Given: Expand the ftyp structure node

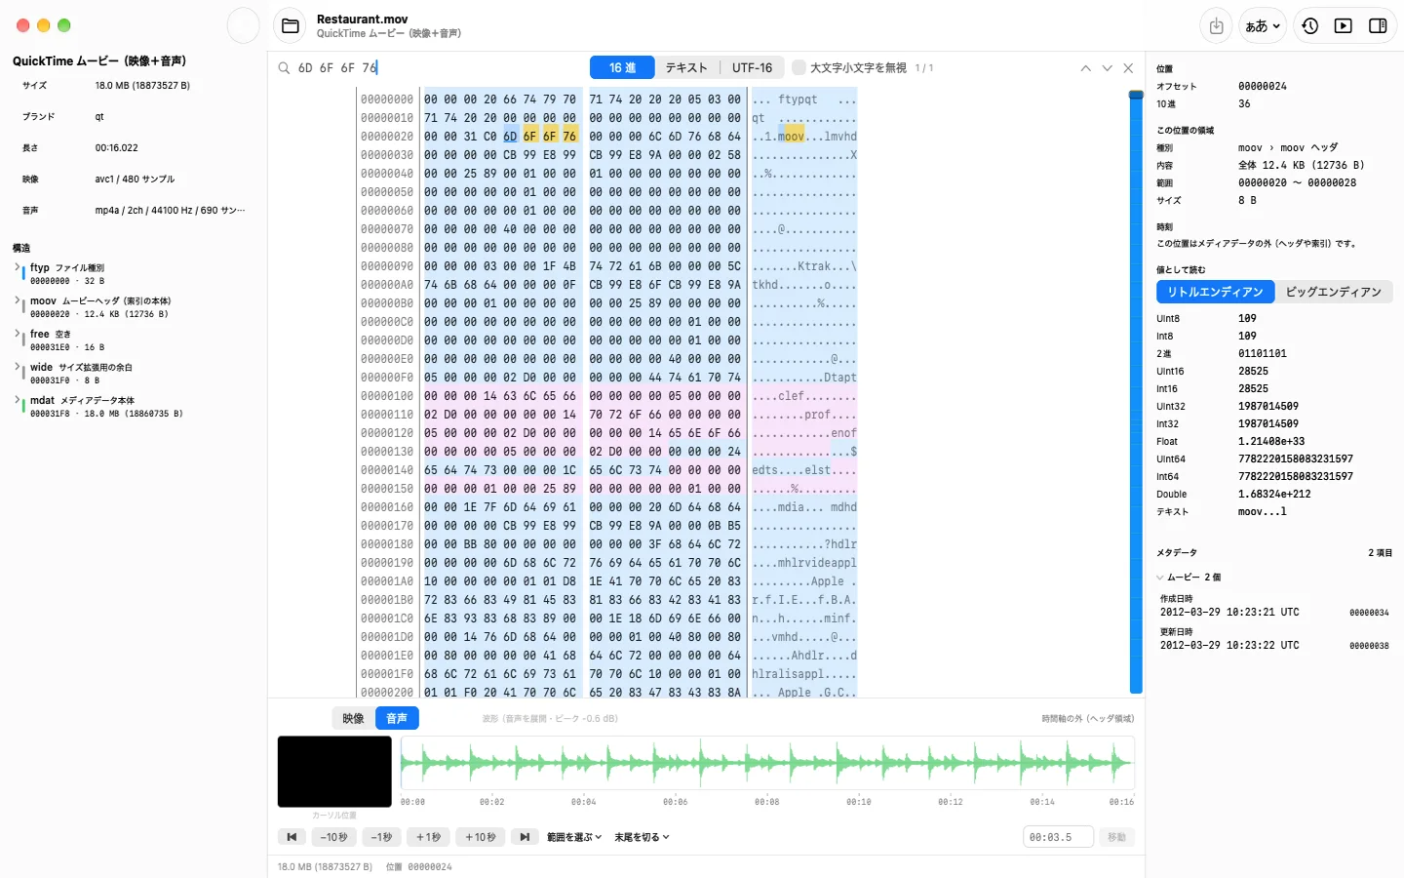Looking at the screenshot, I should tap(18, 267).
